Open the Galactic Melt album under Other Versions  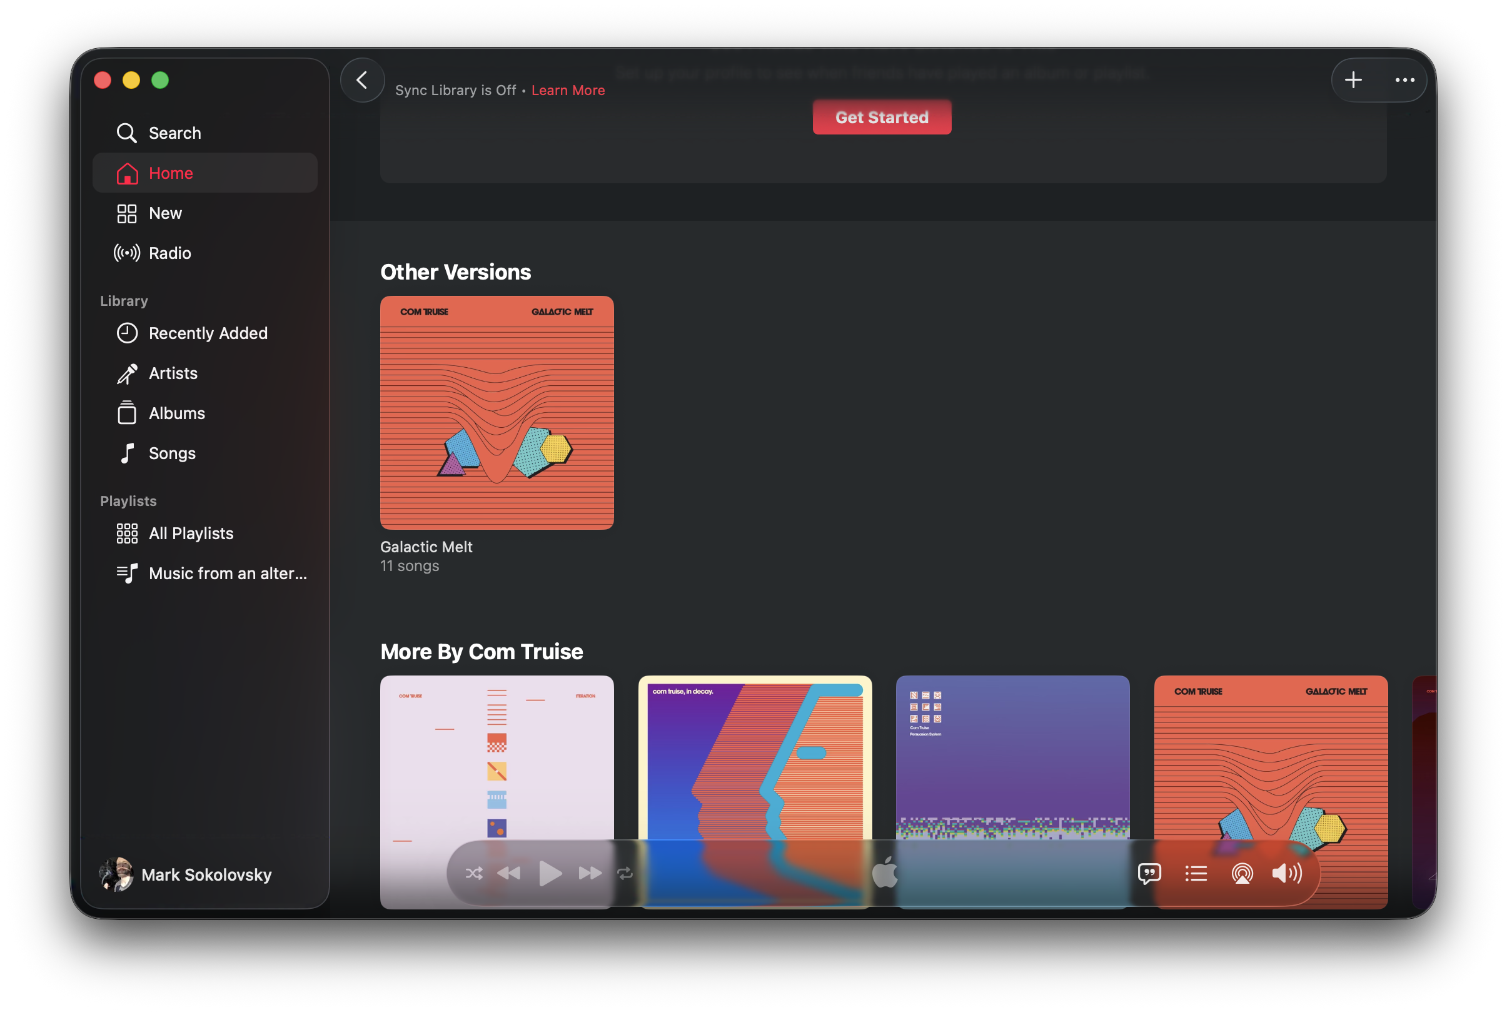coord(496,413)
